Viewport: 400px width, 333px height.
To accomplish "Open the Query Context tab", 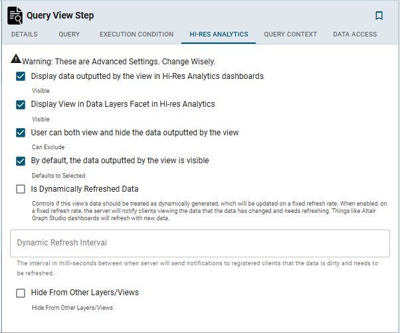I will click(x=290, y=34).
